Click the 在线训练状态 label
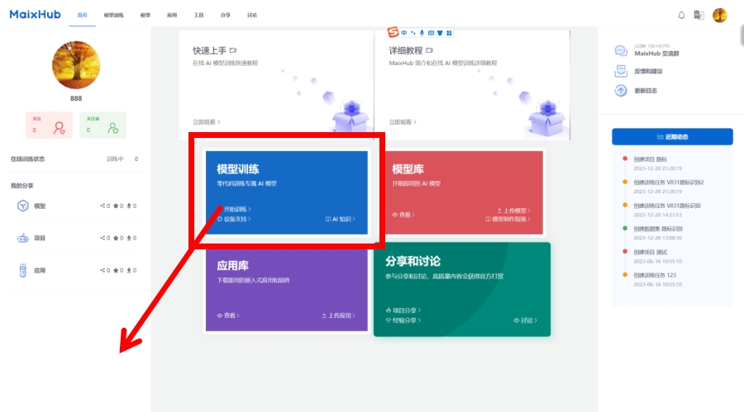Screen dimensions: 744x412 coord(27,159)
